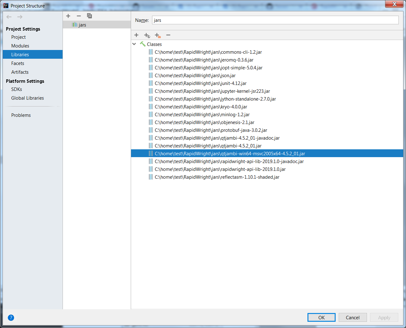The image size is (406, 328).
Task: Select rapidwright-api-lib-2019.1.0-javadoc.jar entry
Action: [x=229, y=161]
